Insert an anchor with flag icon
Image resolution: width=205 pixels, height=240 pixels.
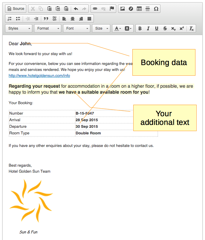tap(112, 9)
